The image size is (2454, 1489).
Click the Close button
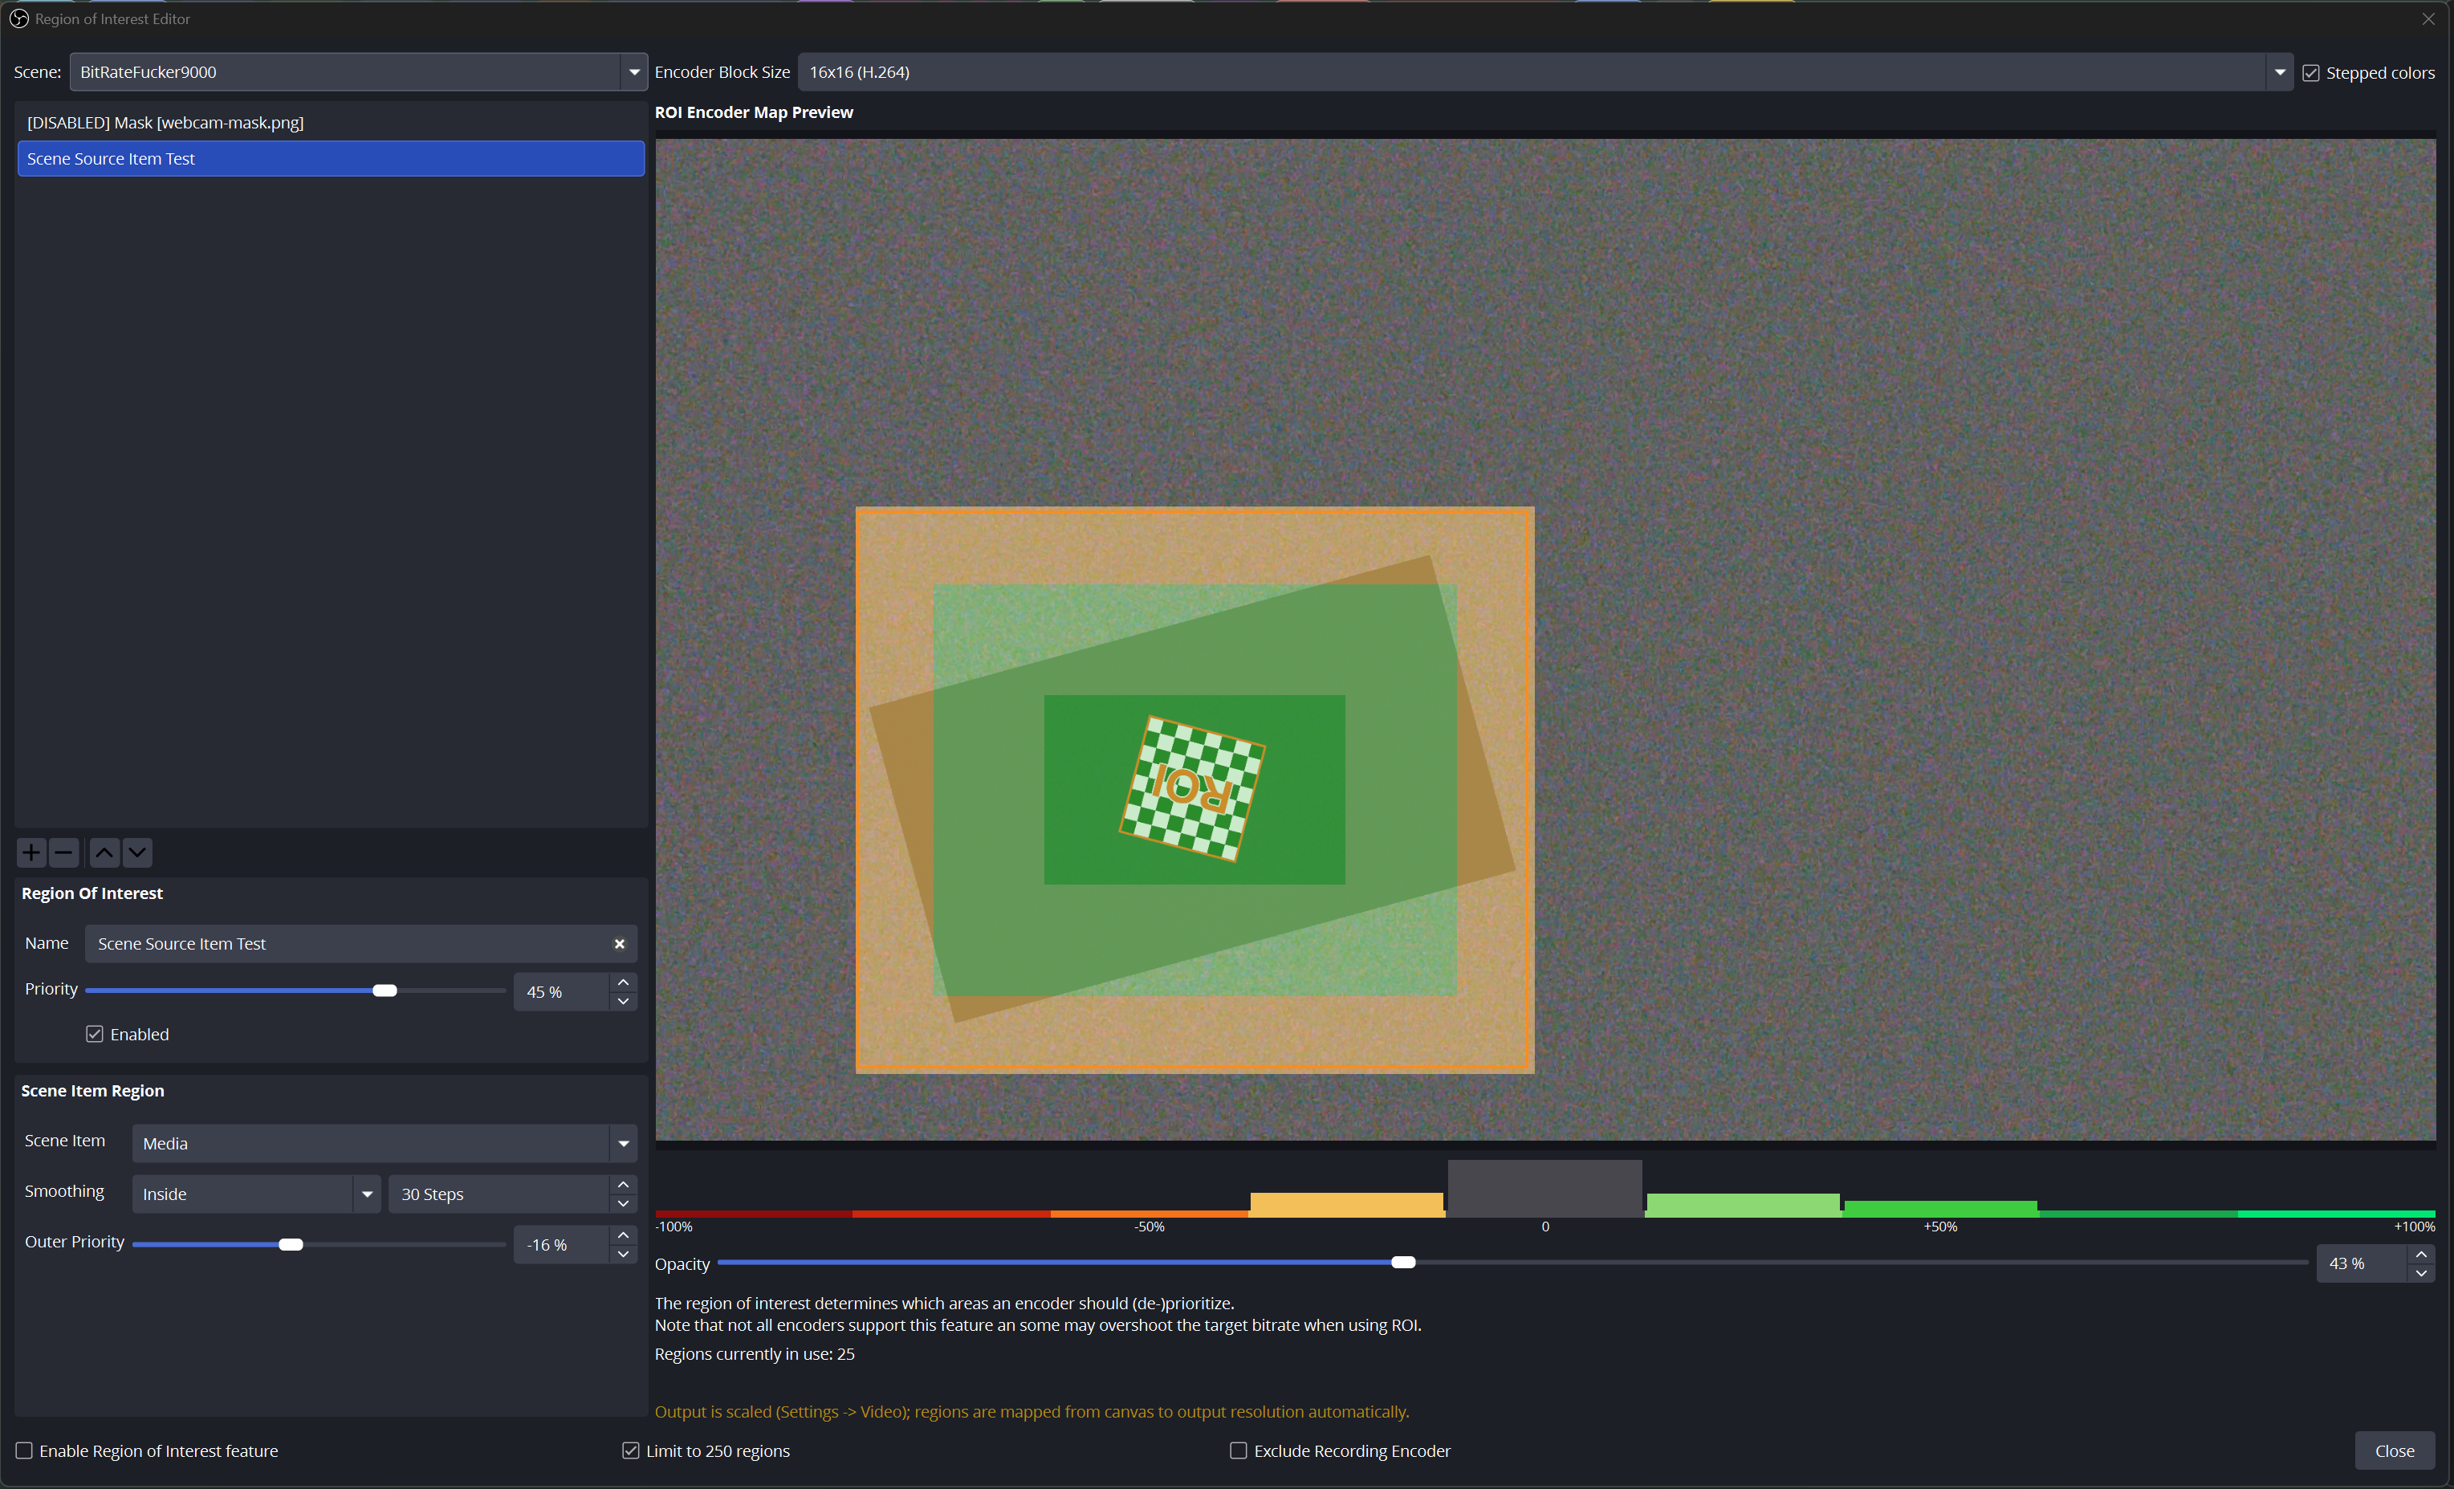coord(2395,1450)
